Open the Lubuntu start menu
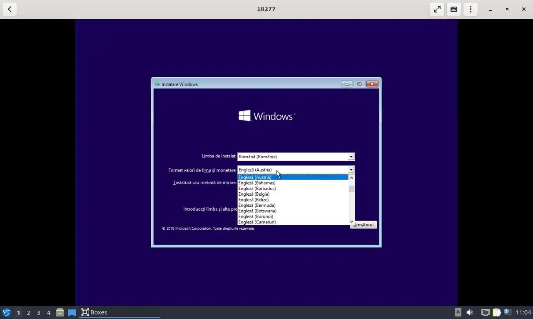The height and width of the screenshot is (319, 533). [x=6, y=312]
